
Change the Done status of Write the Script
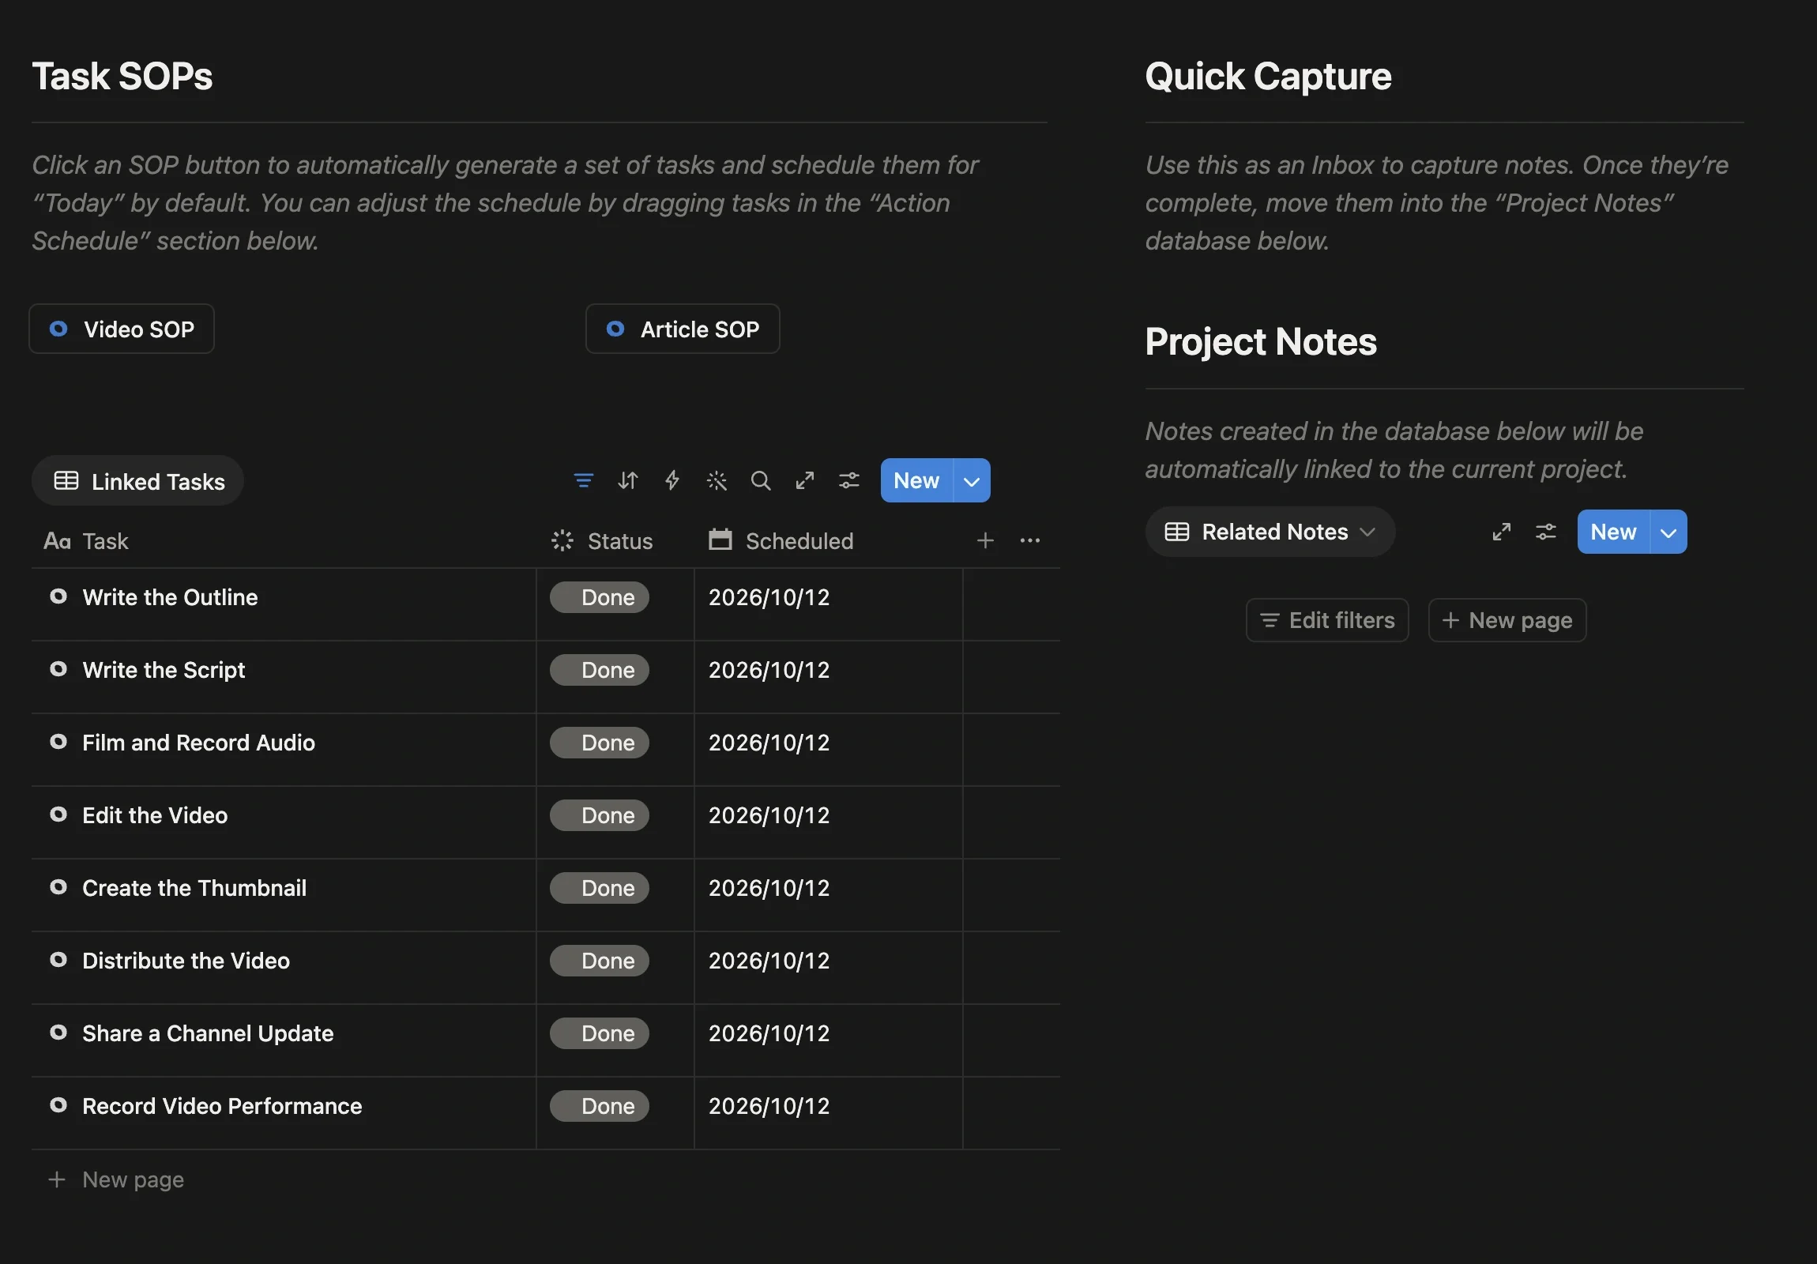tap(599, 670)
